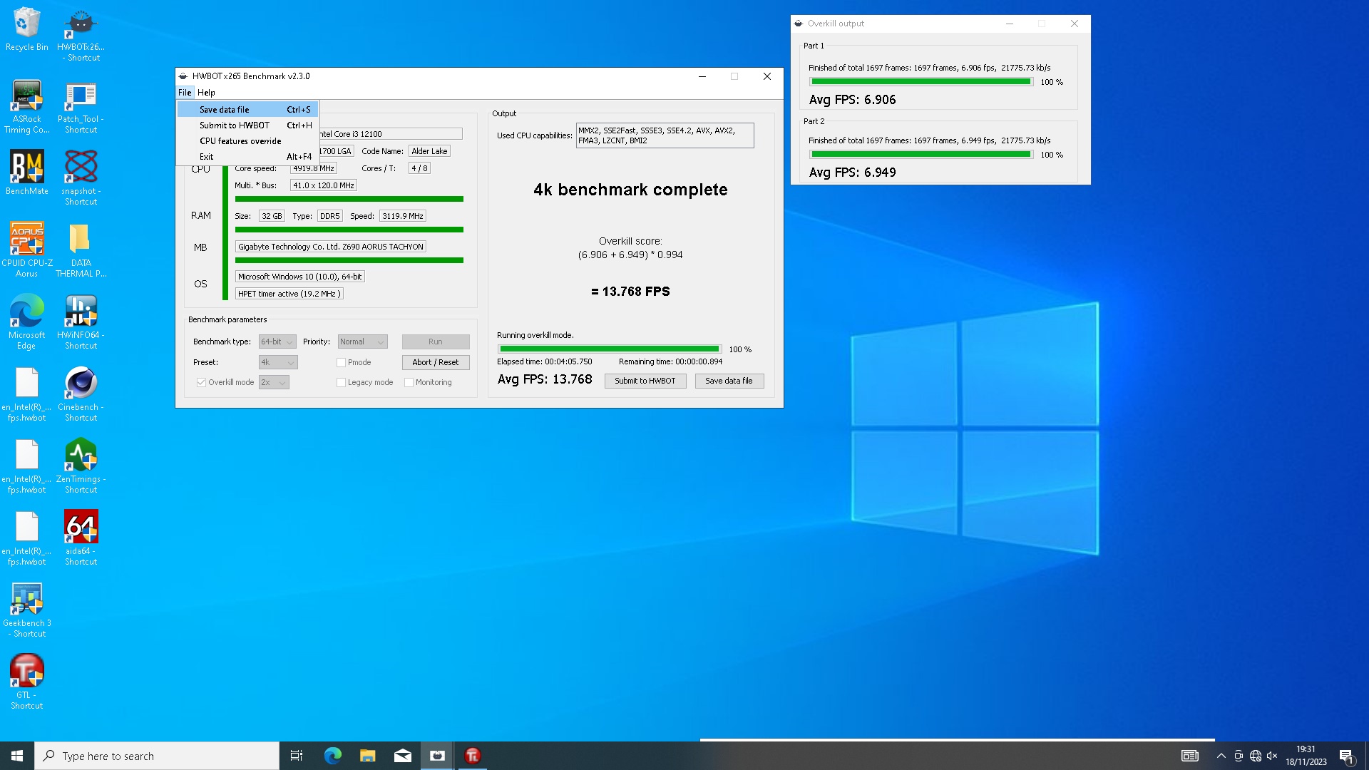Enable the Legacy mode checkbox
This screenshot has height=770, width=1369.
[x=341, y=382]
